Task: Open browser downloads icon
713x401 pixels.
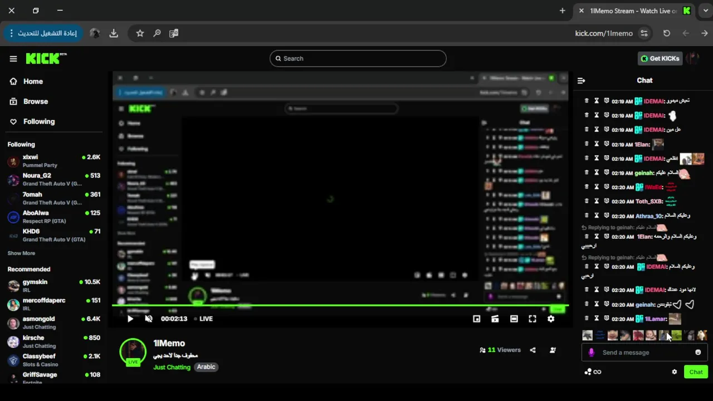Action: 114,33
